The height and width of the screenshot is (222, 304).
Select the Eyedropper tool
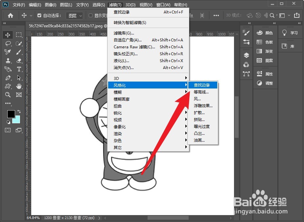(x=8, y=52)
